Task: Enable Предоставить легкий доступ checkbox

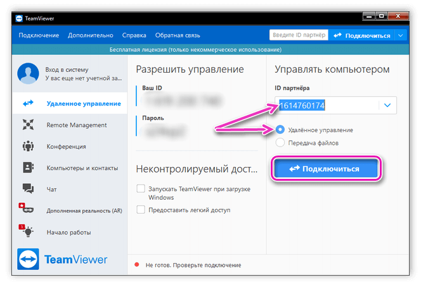Action: [x=141, y=209]
